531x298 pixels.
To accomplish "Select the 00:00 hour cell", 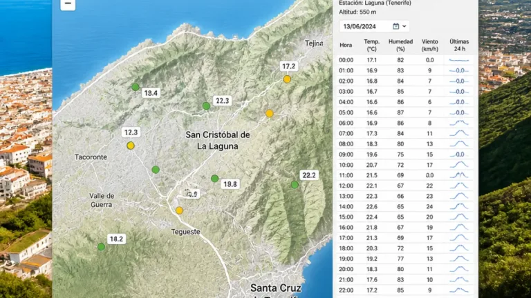I will 346,60.
